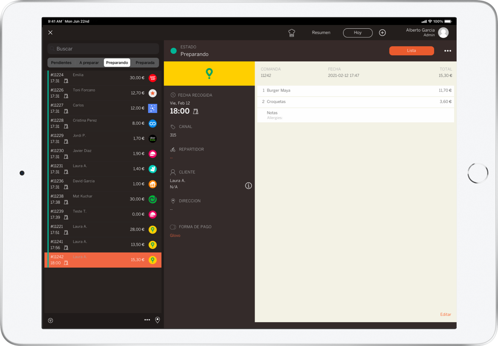Click Glovo icon on order #11221
Viewport: 498px width, 346px height.
(153, 230)
